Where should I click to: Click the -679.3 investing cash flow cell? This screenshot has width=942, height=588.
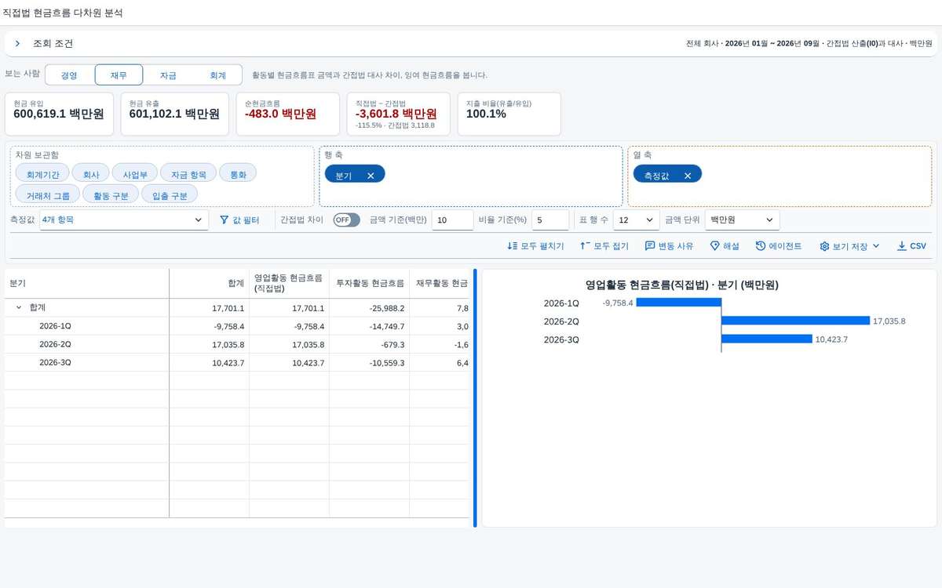click(369, 344)
